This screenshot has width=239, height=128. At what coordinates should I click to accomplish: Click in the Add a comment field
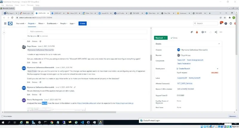[87, 32]
